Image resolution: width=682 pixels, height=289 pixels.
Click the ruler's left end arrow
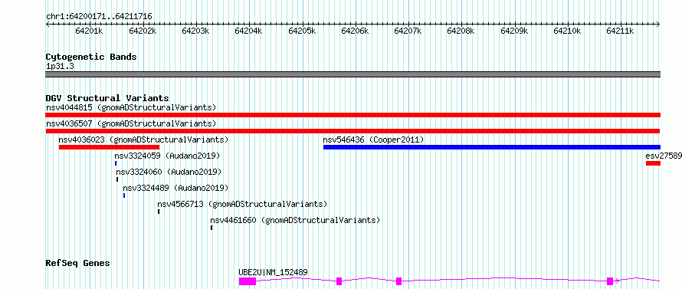[x=48, y=24]
